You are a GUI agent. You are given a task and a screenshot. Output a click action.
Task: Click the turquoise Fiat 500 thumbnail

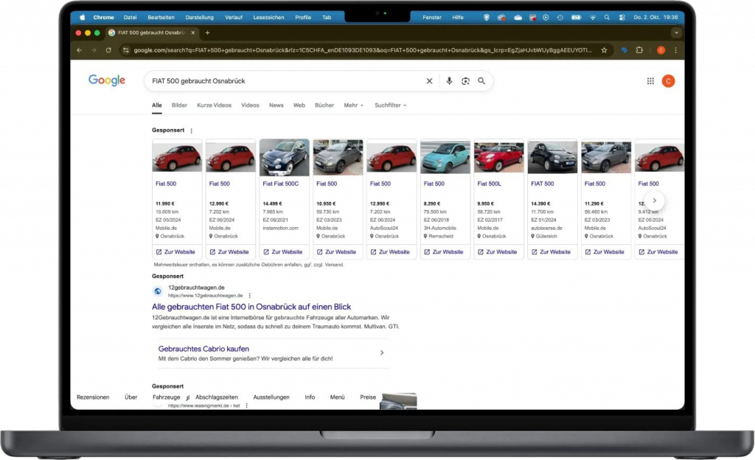click(445, 157)
